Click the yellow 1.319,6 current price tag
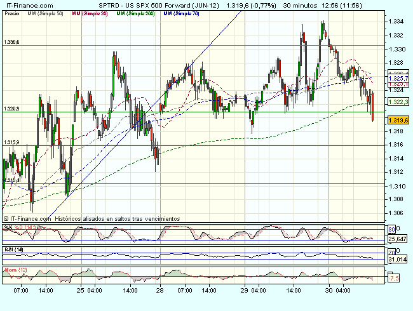Screen dimensions: 413x311 (x=398, y=121)
